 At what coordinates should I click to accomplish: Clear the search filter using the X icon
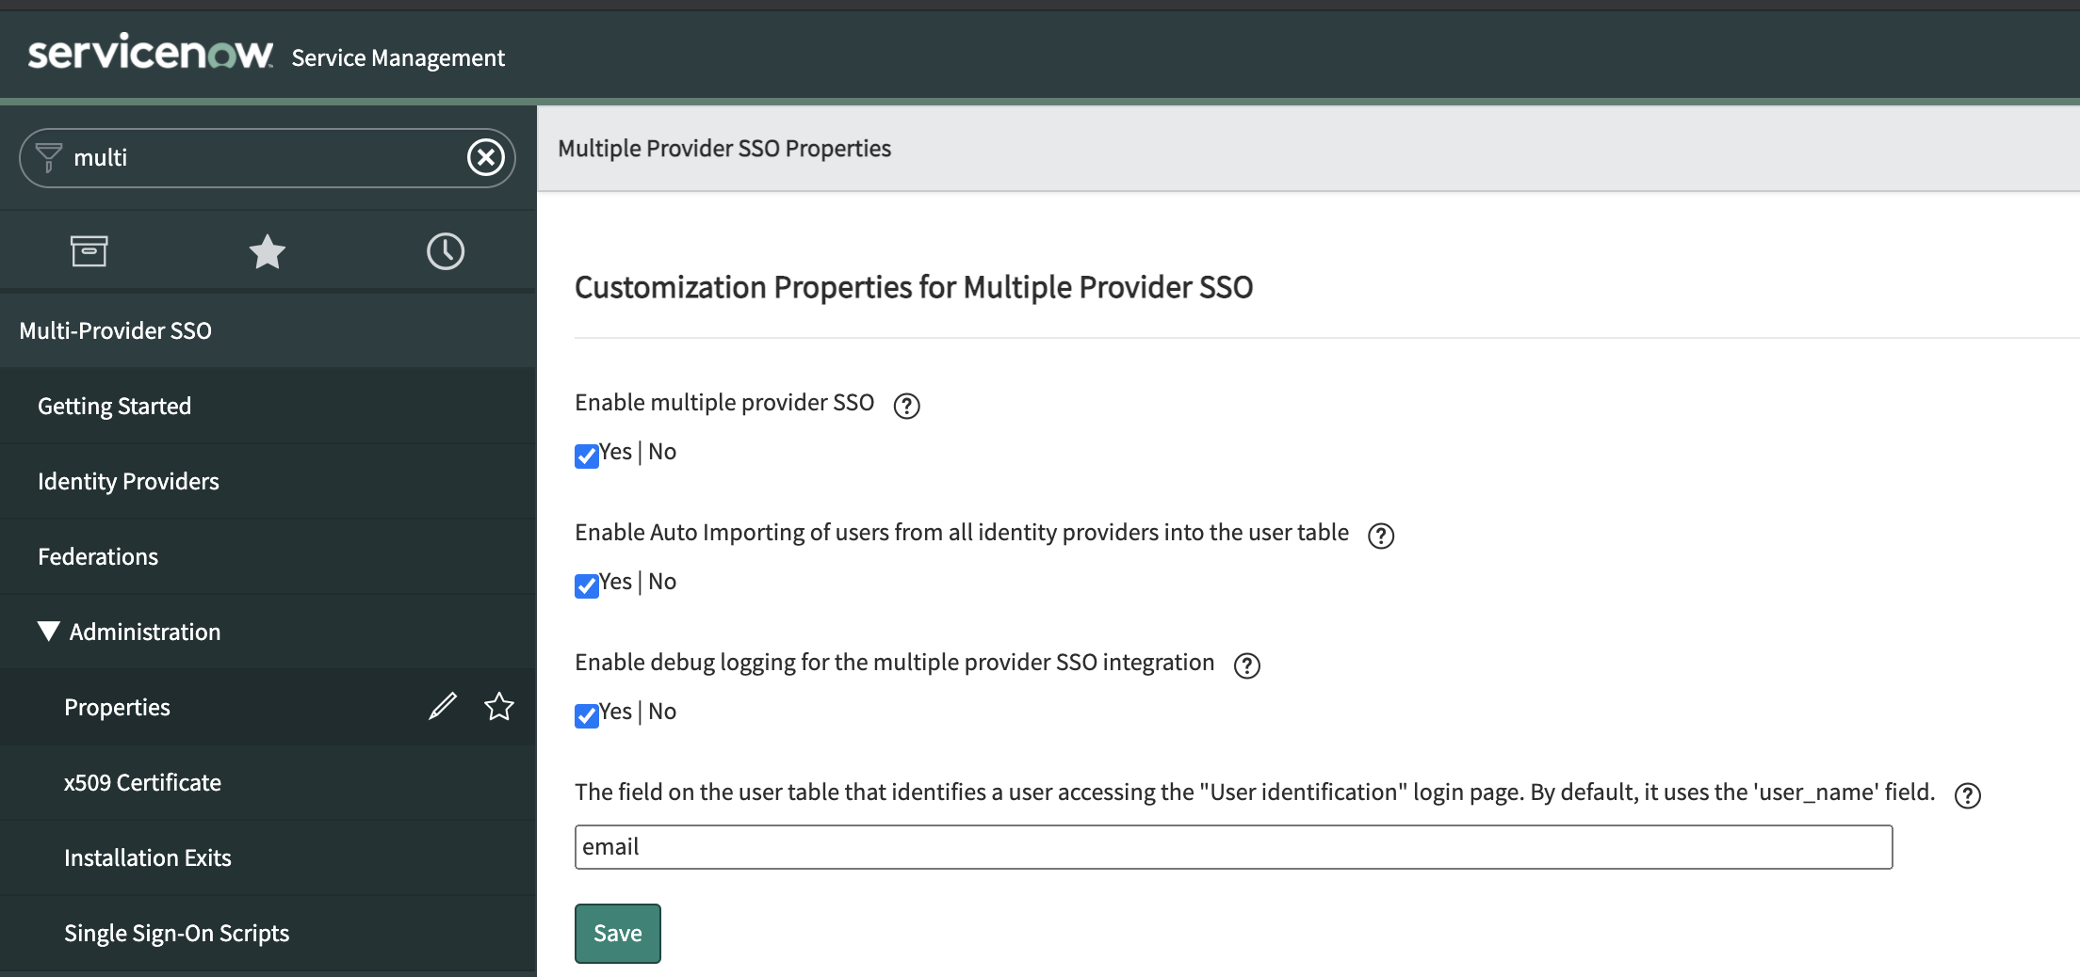pyautogui.click(x=485, y=157)
